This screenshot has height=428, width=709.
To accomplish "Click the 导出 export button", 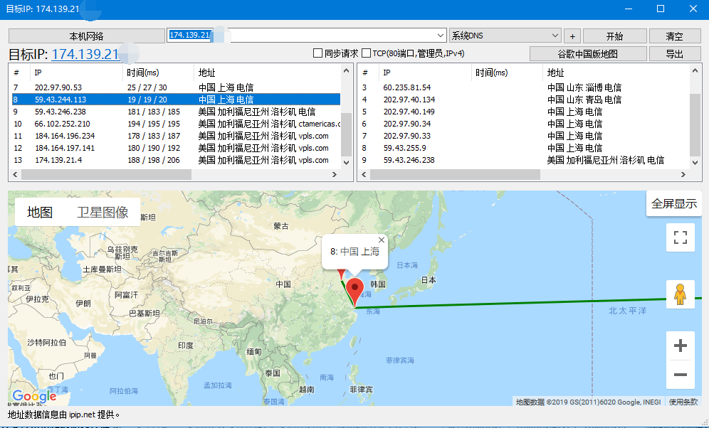I will 674,54.
